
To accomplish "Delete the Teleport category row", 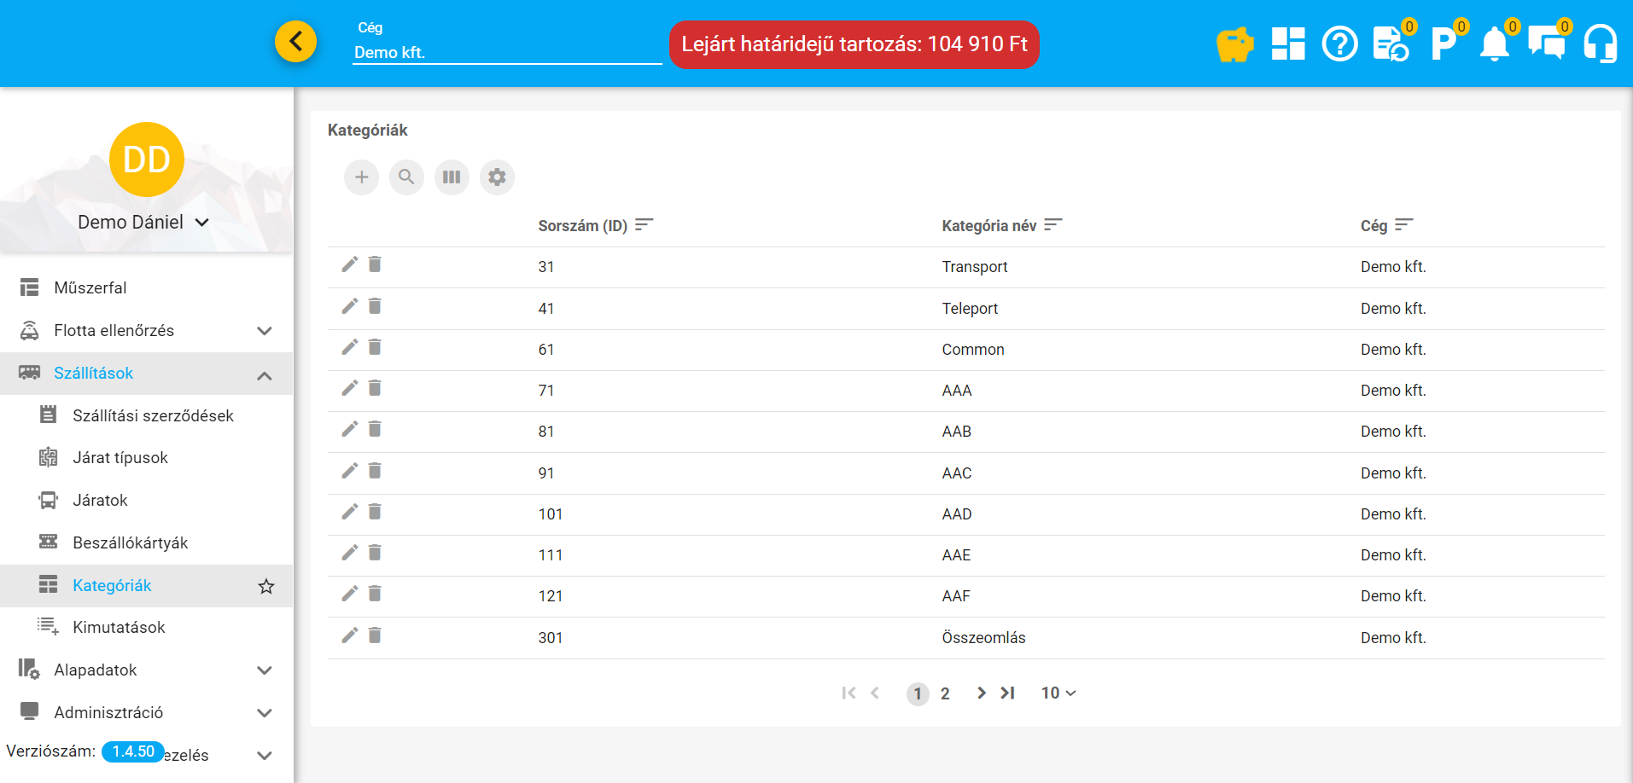I will [x=375, y=306].
